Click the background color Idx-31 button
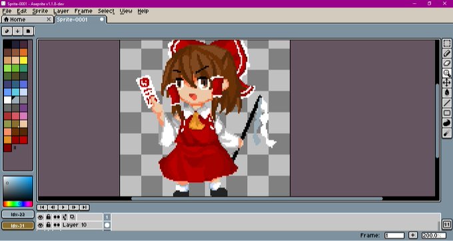Screen dimensions: 453x241 pyautogui.click(x=18, y=226)
